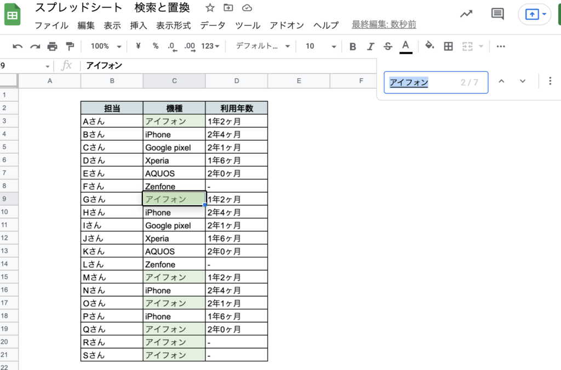Screen dimensions: 561x370
Task: Open the zoom 100% dropdown
Action: coord(106,46)
